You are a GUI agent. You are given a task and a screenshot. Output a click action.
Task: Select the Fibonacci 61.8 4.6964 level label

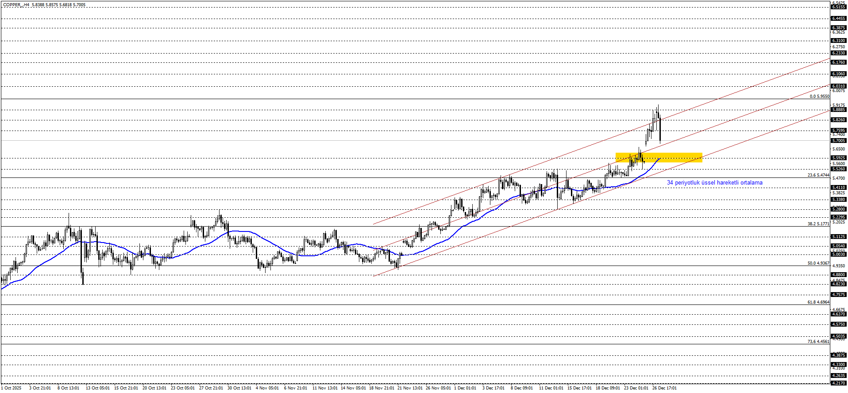tap(818, 302)
